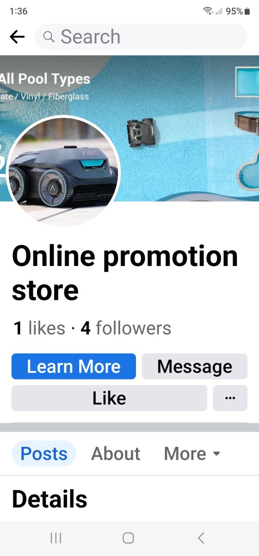The image size is (259, 556).
Task: Open the 1 likes count
Action: [x=39, y=328]
